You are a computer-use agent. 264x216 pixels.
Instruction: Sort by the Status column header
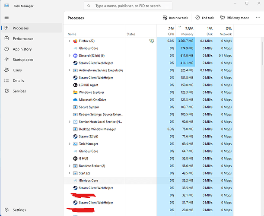coord(141,31)
